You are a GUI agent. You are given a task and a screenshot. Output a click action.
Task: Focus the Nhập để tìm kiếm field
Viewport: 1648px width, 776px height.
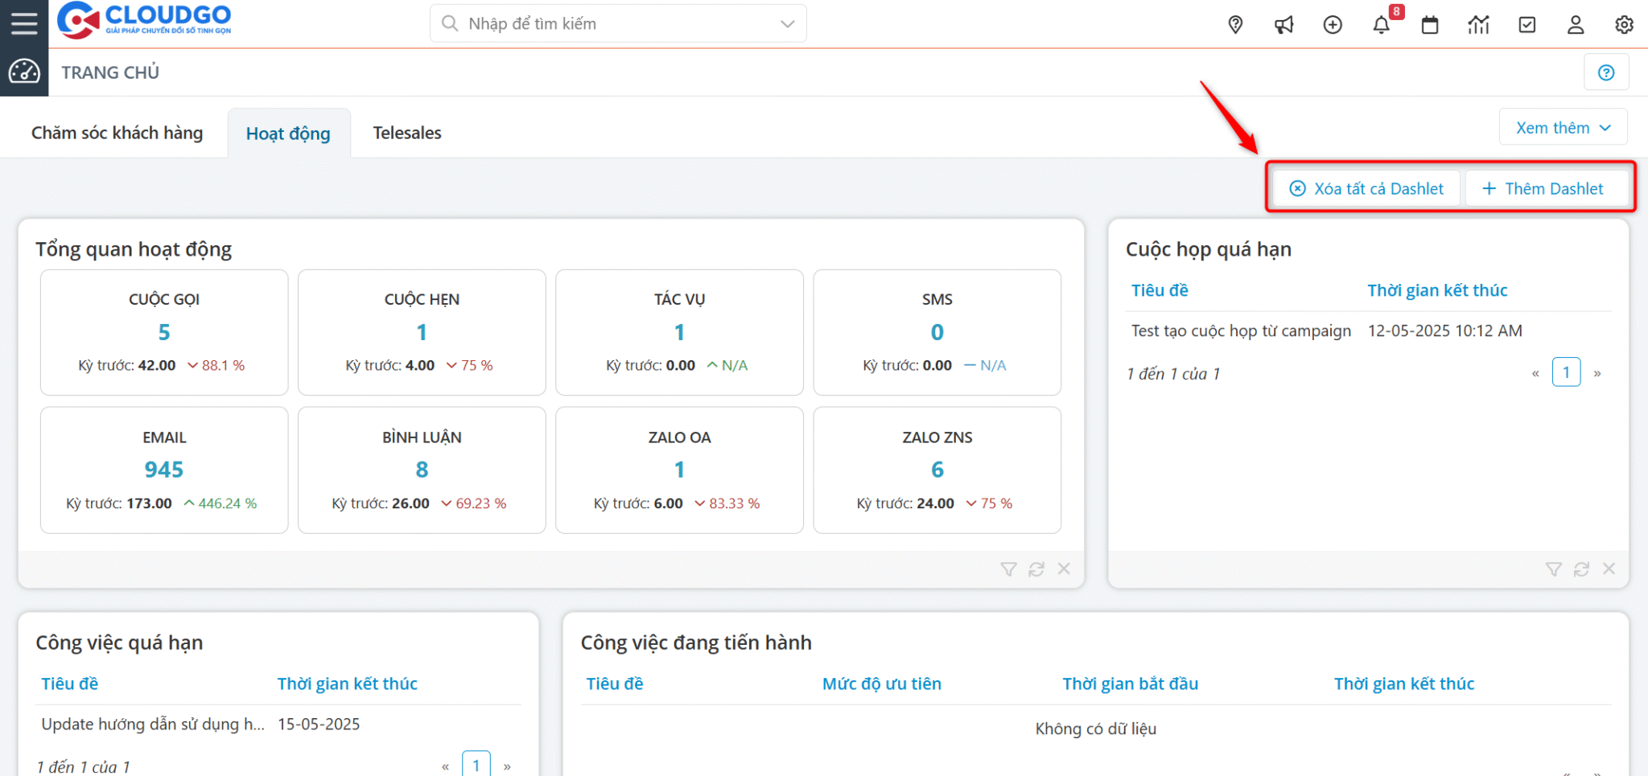click(x=618, y=24)
